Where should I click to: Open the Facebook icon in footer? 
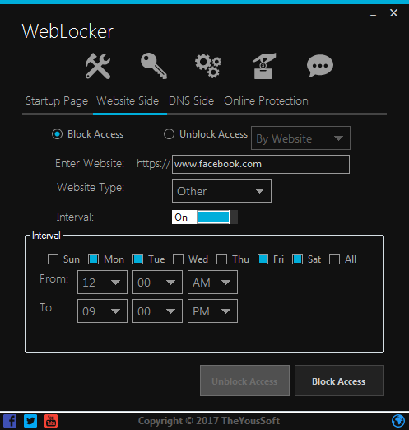click(x=10, y=421)
